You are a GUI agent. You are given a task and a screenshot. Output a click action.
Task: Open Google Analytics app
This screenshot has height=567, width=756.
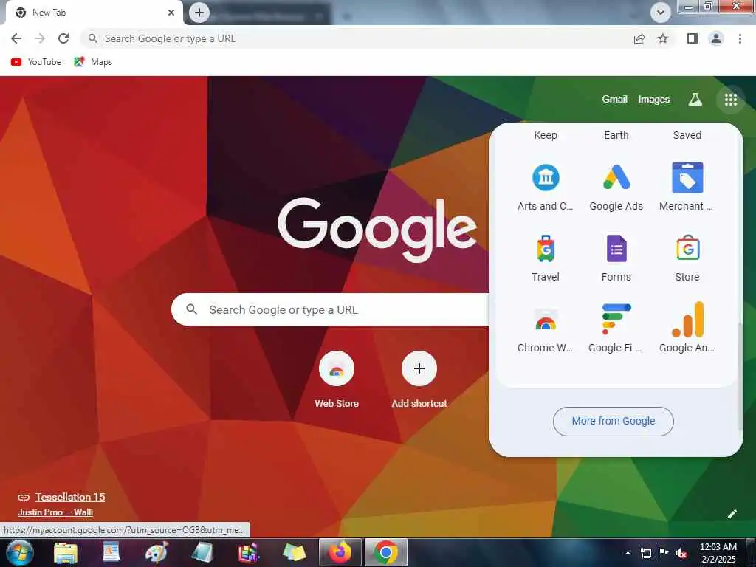click(687, 329)
